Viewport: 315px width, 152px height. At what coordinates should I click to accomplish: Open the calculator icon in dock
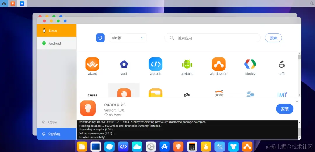point(192,146)
